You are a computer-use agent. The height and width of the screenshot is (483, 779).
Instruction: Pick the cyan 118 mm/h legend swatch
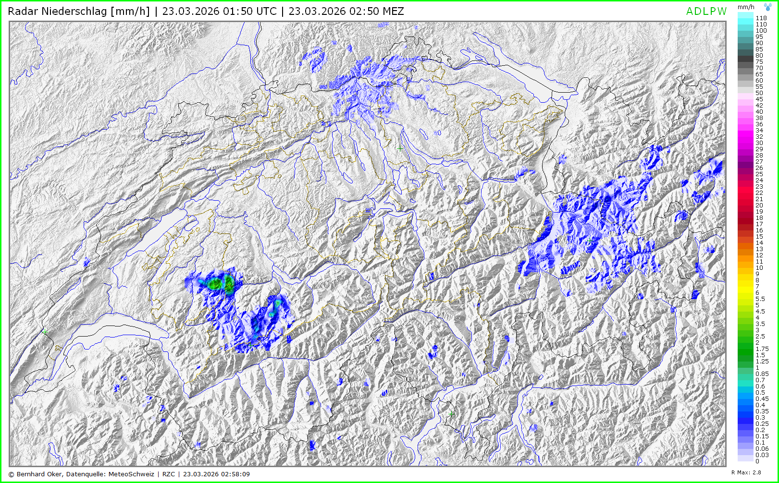pyautogui.click(x=745, y=18)
